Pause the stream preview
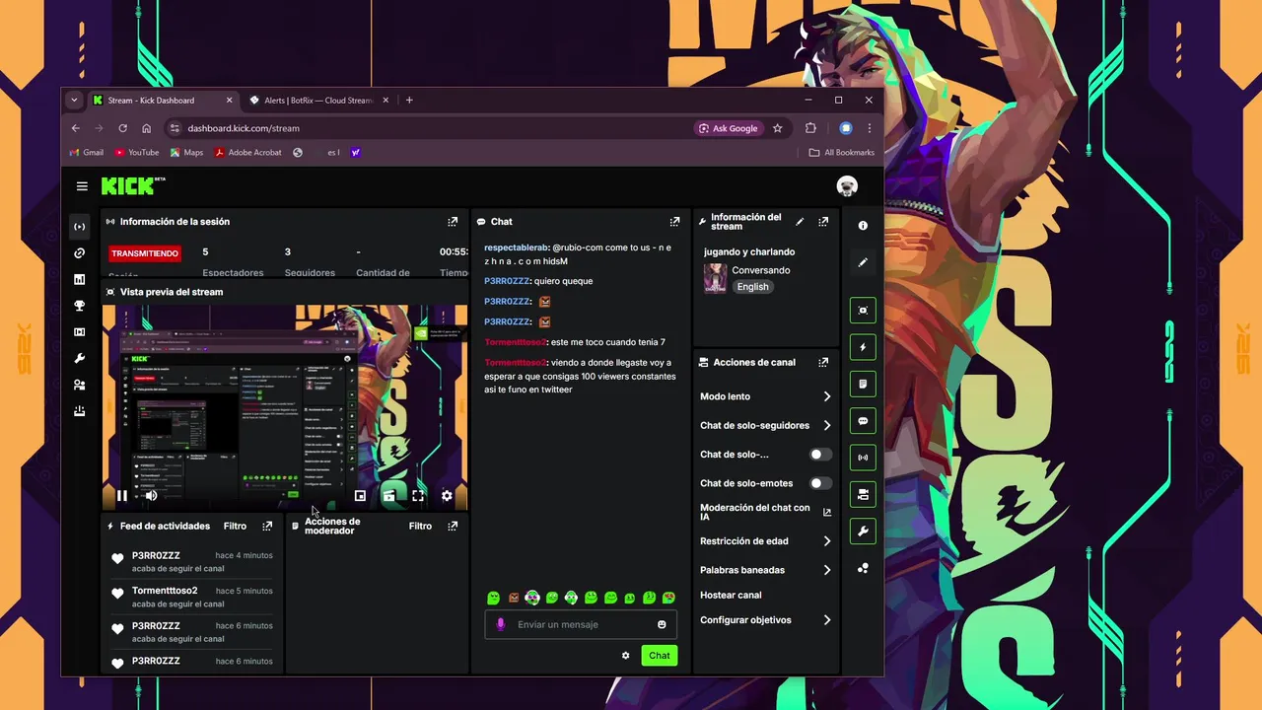1262x710 pixels. pyautogui.click(x=121, y=496)
